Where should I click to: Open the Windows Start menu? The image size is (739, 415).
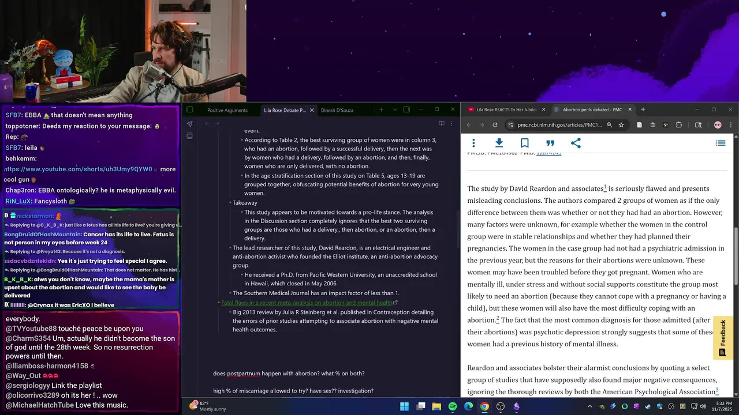(x=405, y=406)
